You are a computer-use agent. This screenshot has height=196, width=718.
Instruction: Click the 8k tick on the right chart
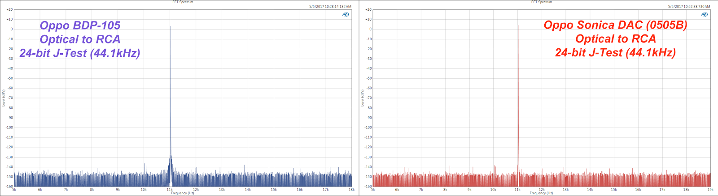pyautogui.click(x=445, y=190)
